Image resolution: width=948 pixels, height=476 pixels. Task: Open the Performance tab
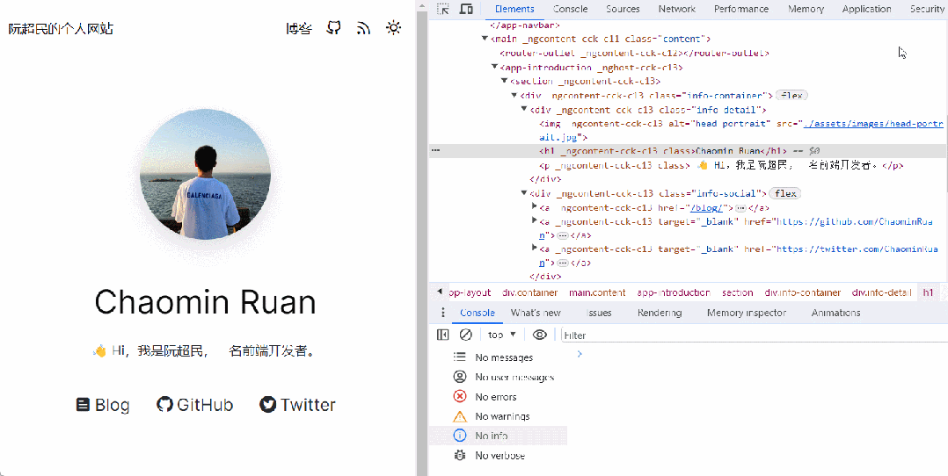coord(741,9)
